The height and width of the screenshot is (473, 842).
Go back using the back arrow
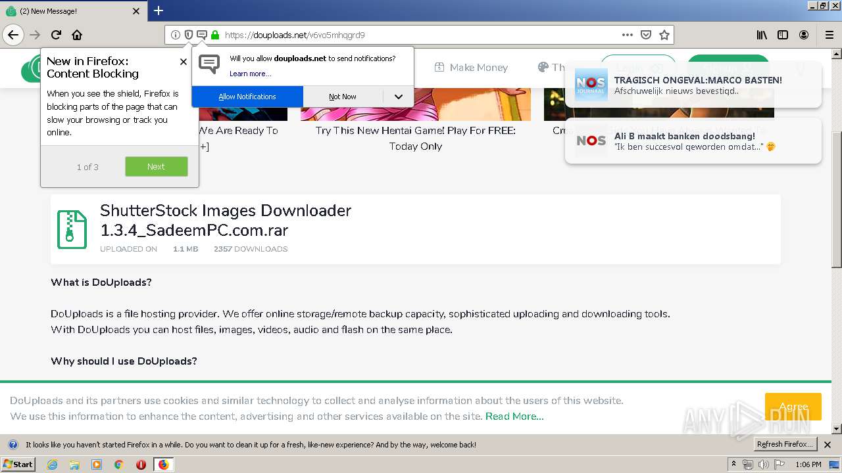tap(13, 35)
